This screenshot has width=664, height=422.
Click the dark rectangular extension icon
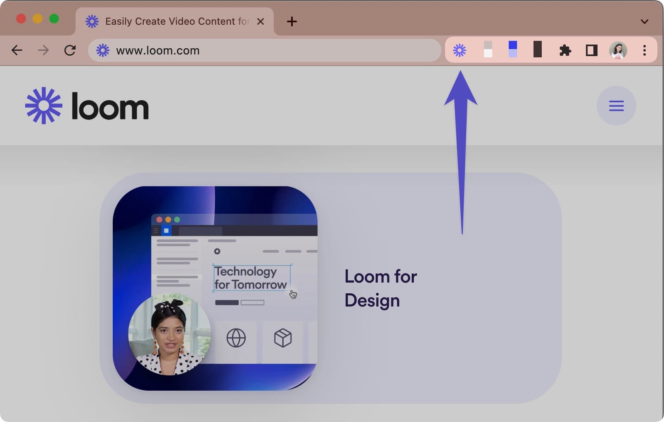pyautogui.click(x=538, y=50)
